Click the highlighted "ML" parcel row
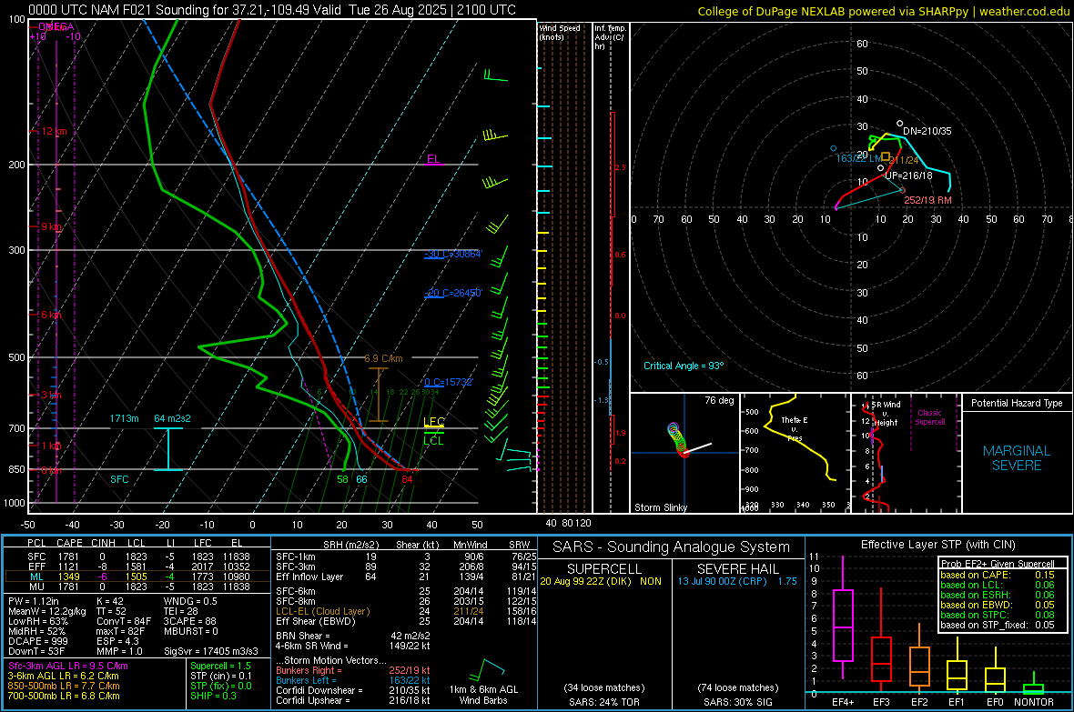Viewport: 1074px width, 712px height. point(137,577)
